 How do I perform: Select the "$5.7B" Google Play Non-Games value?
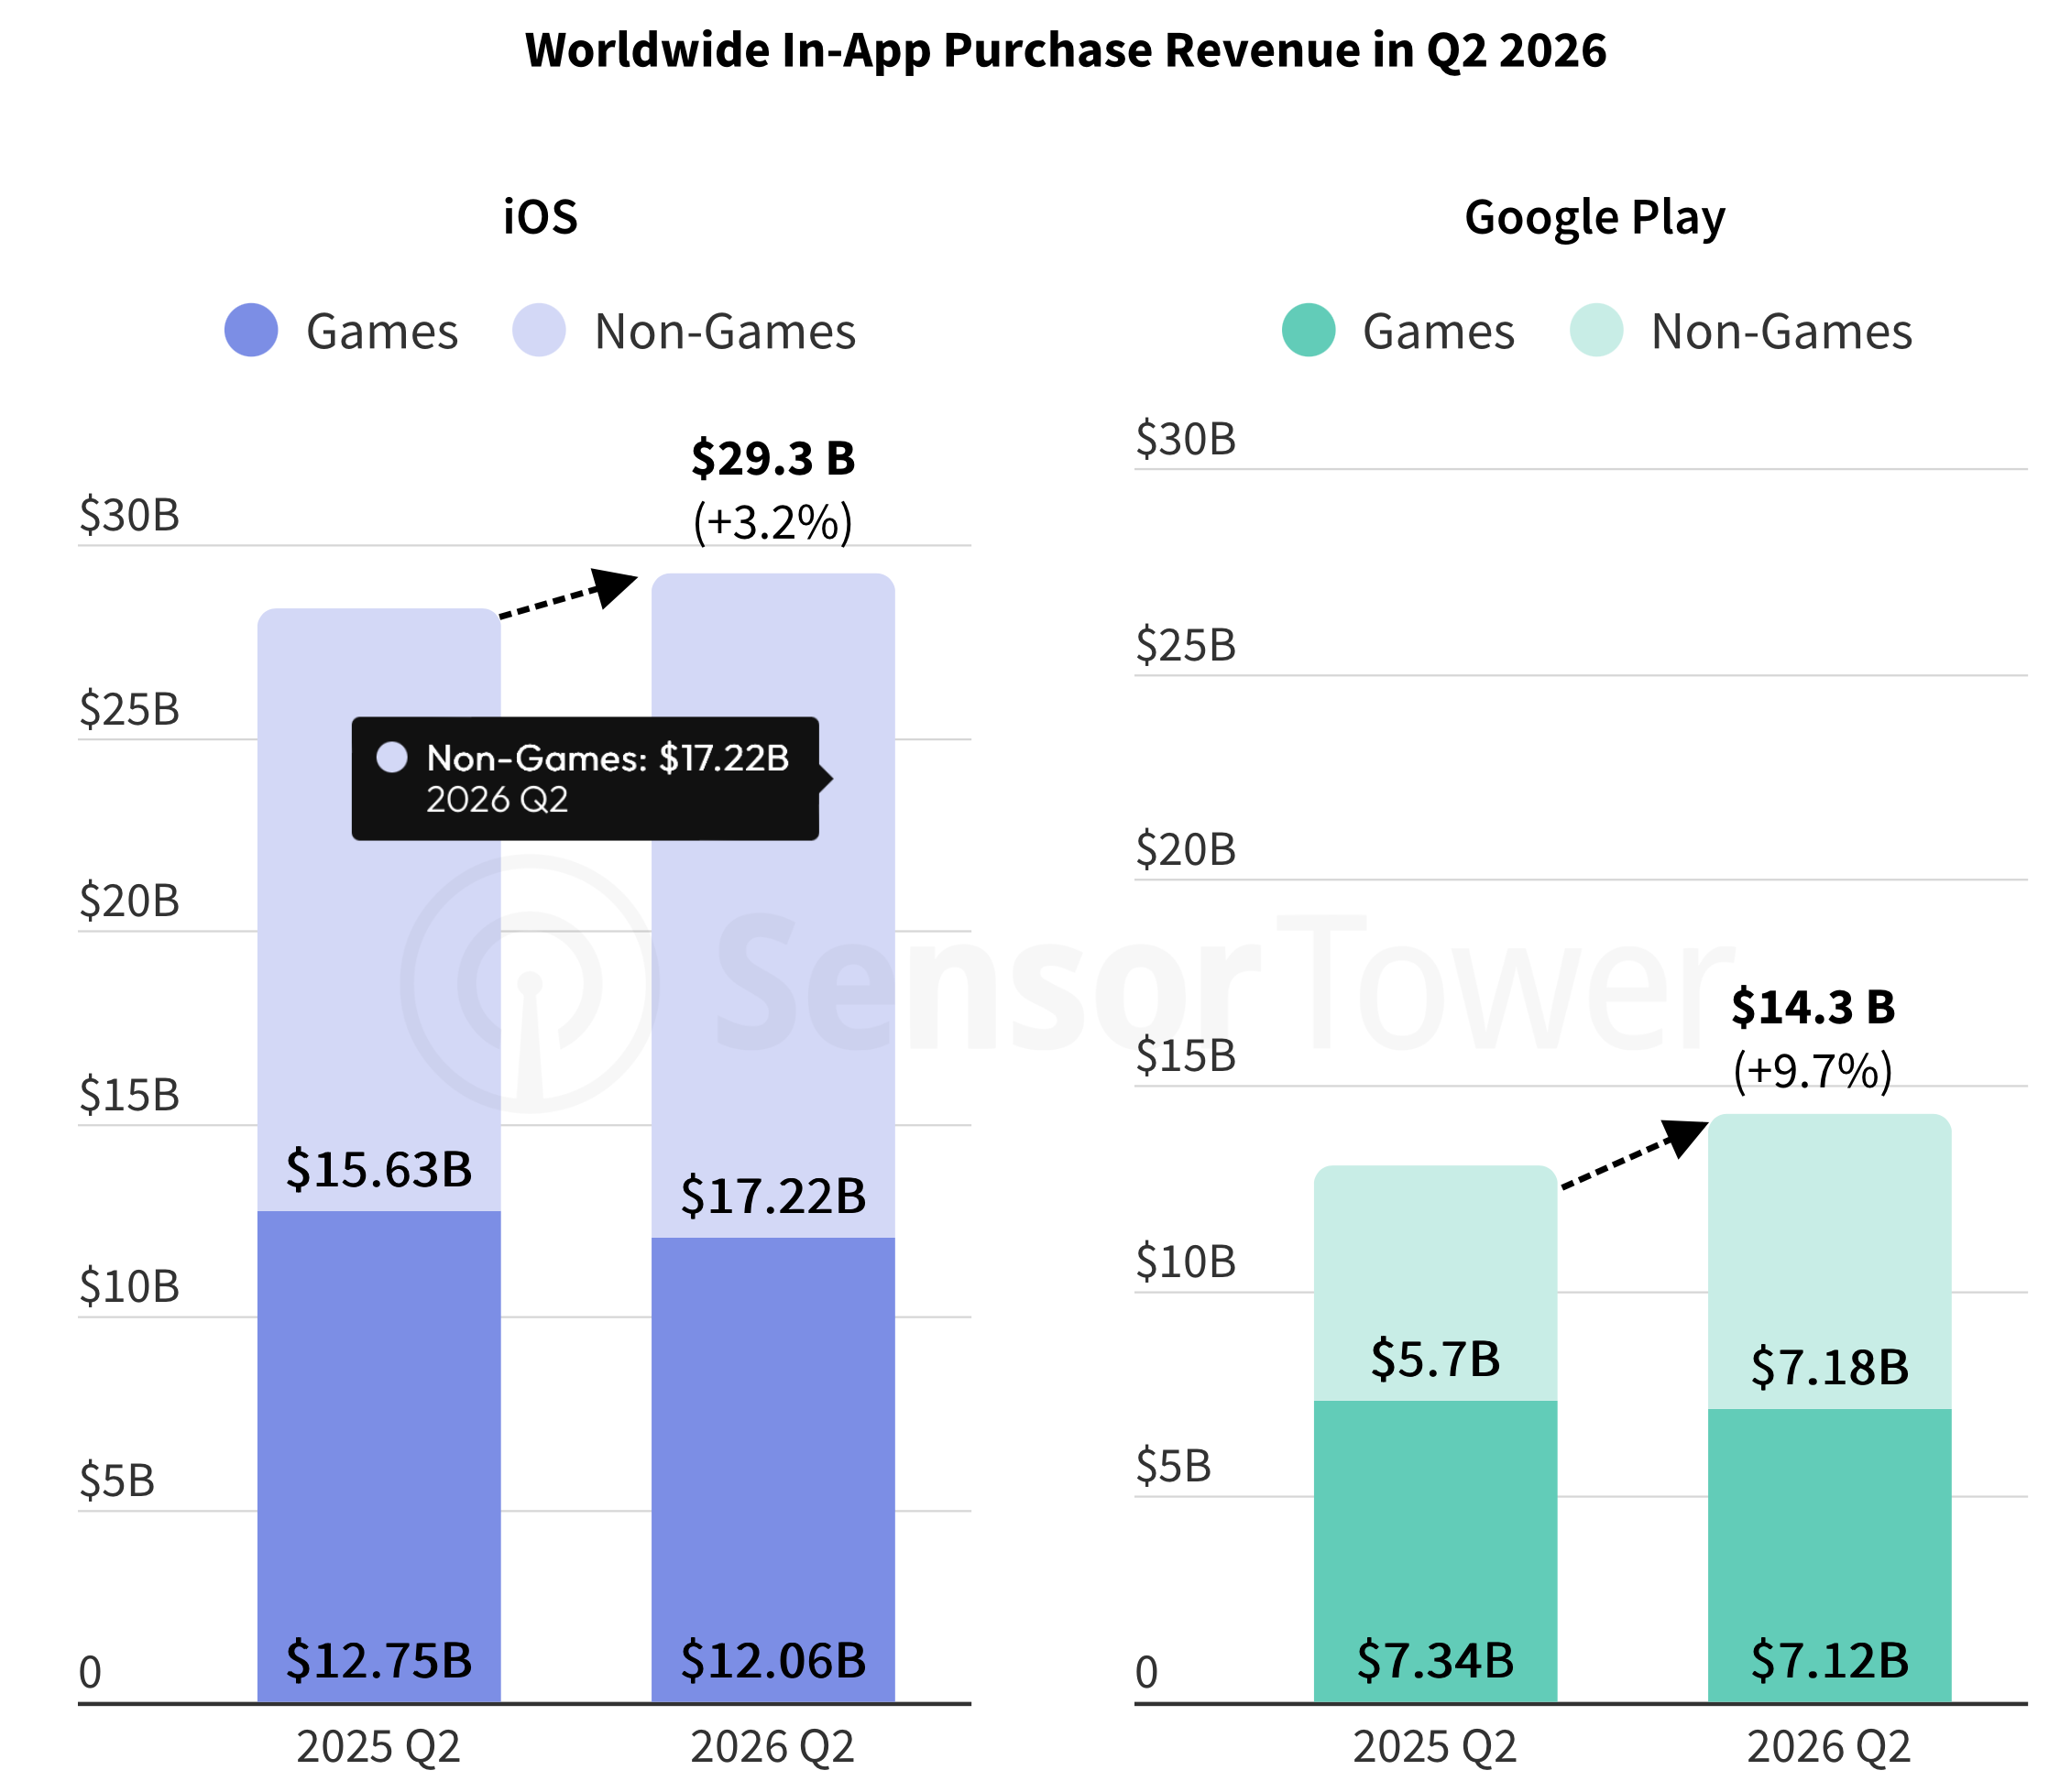pyautogui.click(x=1435, y=1359)
